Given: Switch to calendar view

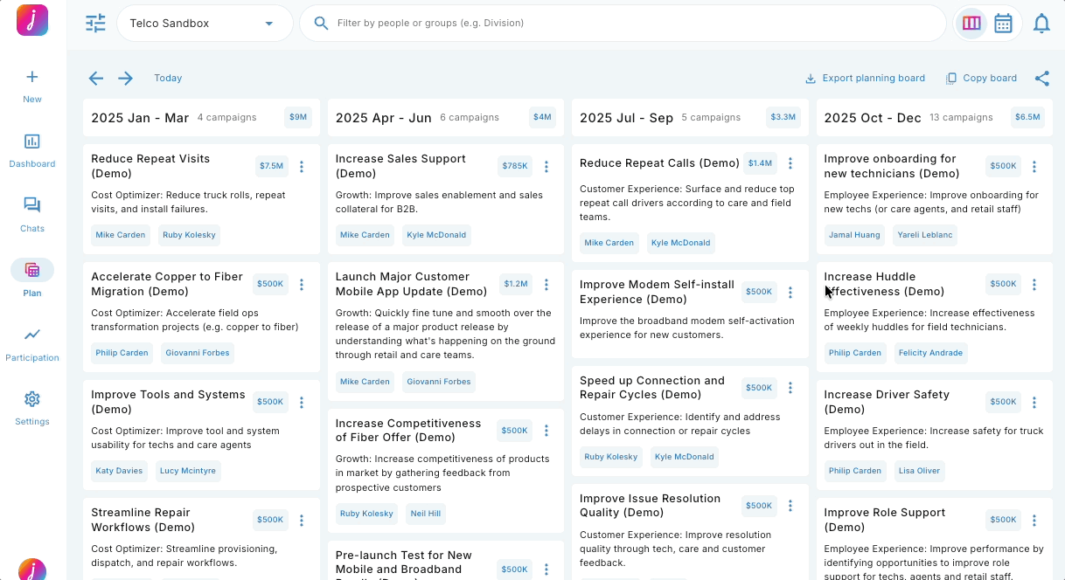Looking at the screenshot, I should (1003, 24).
